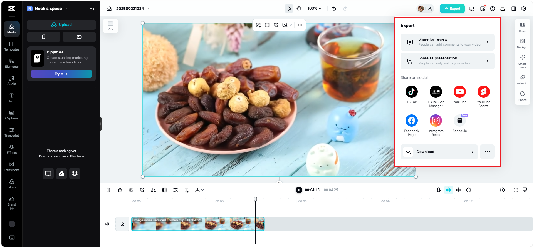Toggle the timeline snapping magnet button
The height and width of the screenshot is (248, 534).
[x=448, y=190]
